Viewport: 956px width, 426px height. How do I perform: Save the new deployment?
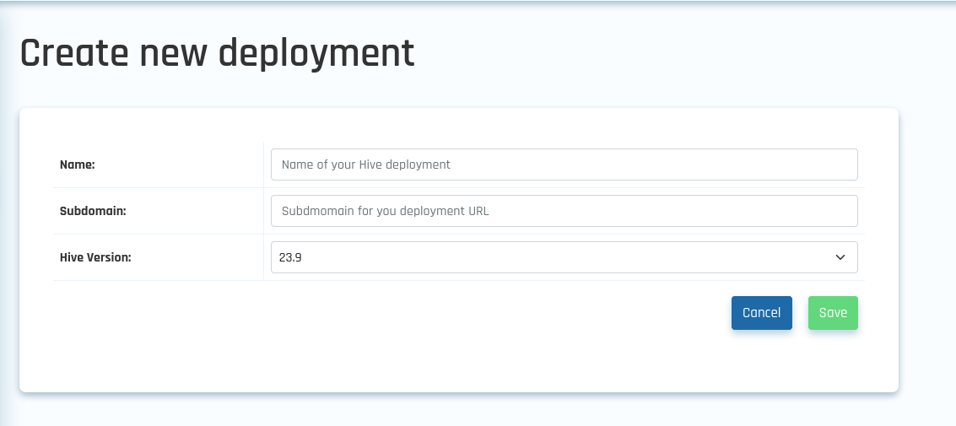[x=832, y=313]
